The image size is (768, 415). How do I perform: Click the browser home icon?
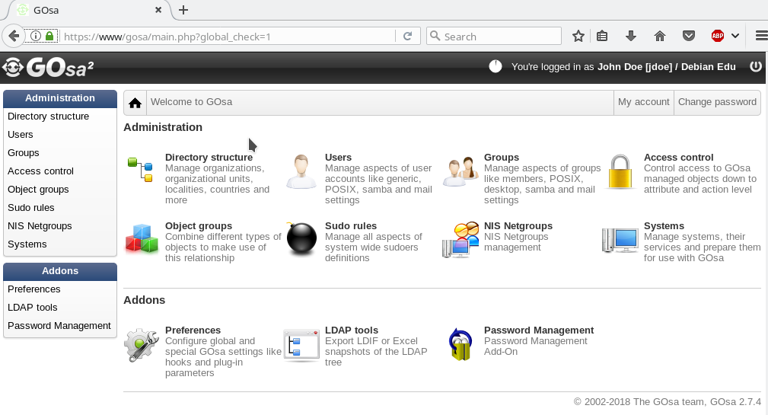(x=660, y=36)
